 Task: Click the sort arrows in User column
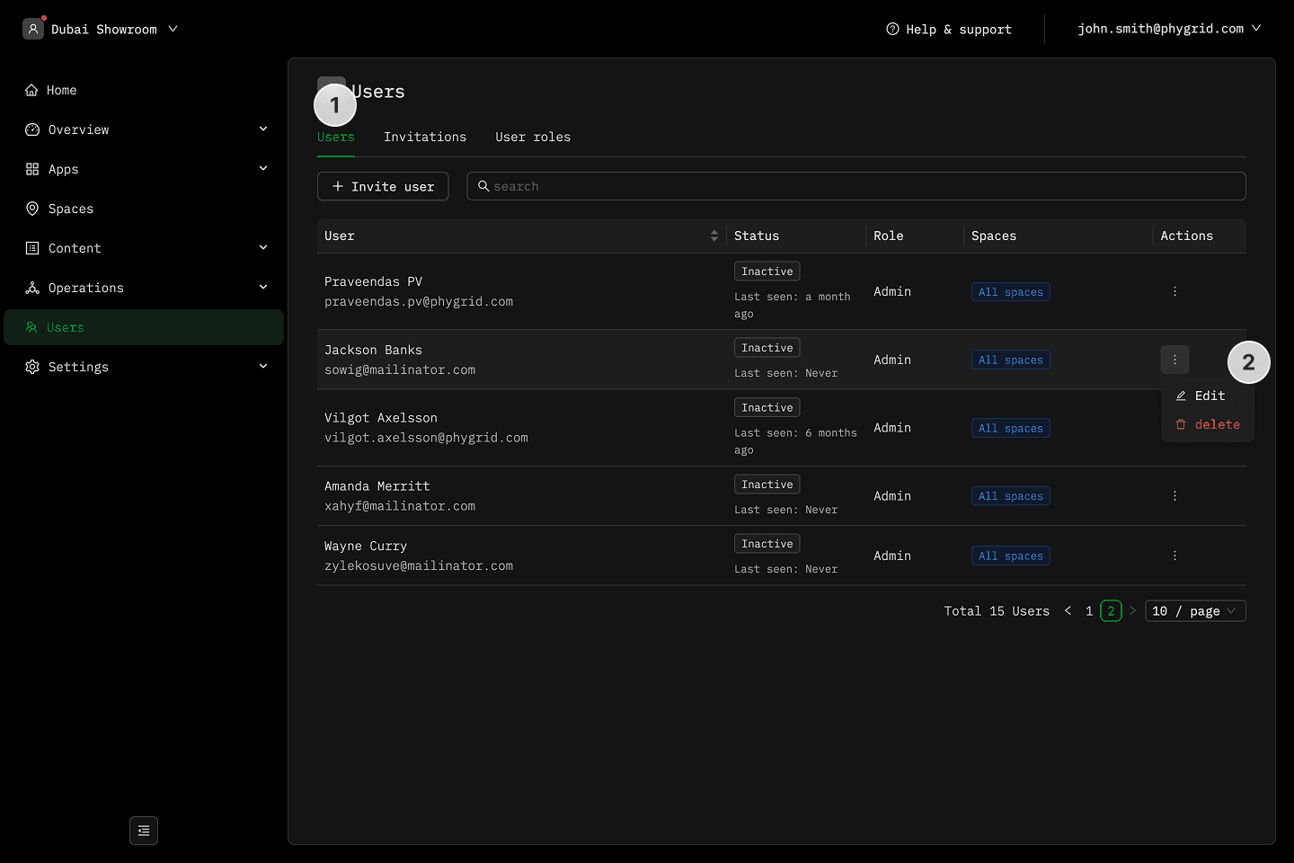click(714, 236)
